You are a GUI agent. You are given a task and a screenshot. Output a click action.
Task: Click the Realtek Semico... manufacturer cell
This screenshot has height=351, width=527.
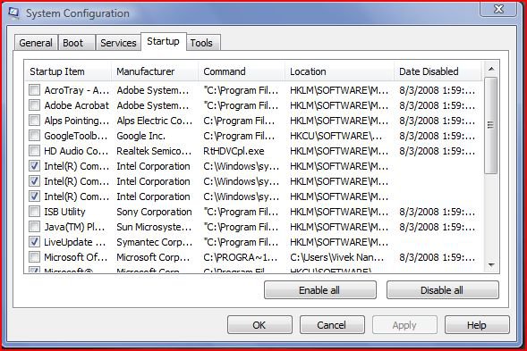[x=154, y=151]
